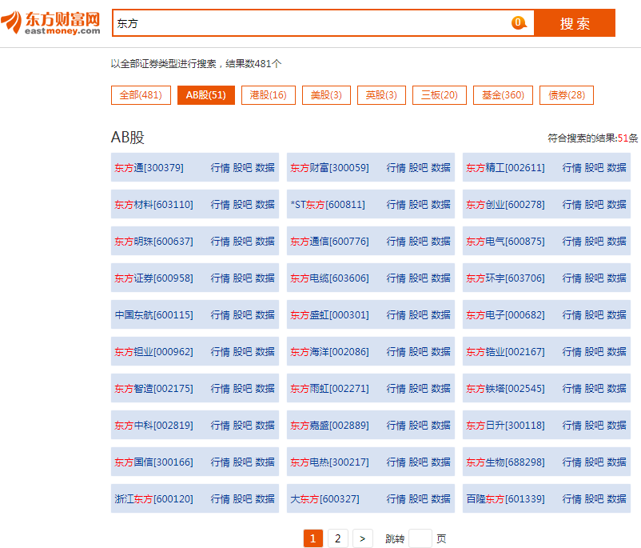Open stock 东方盛虹[000301]

pyautogui.click(x=329, y=315)
